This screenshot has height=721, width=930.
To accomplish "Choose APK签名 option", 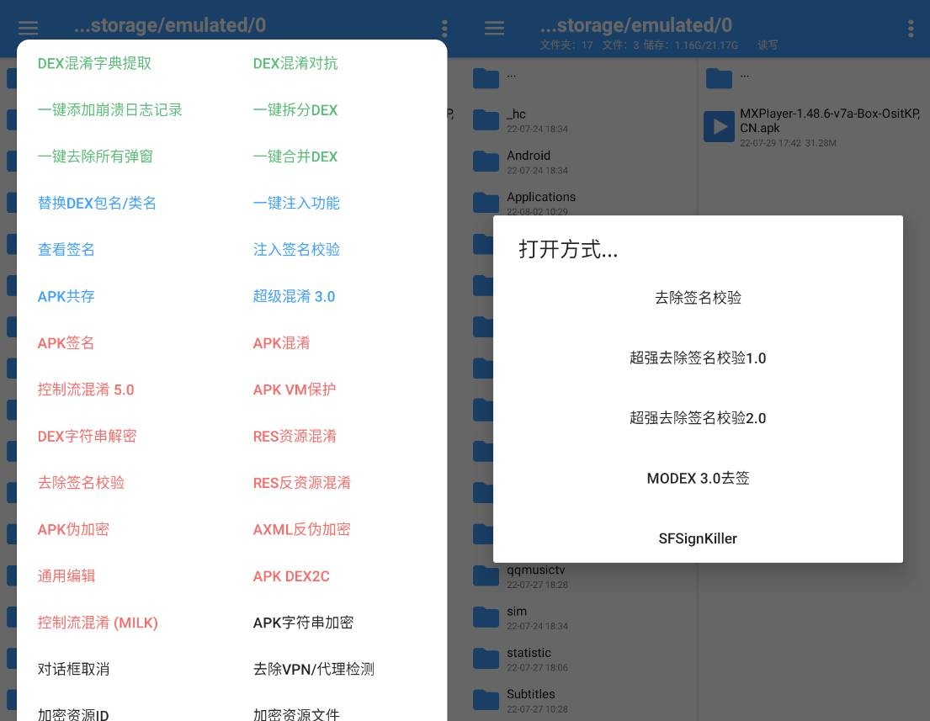I will [66, 343].
